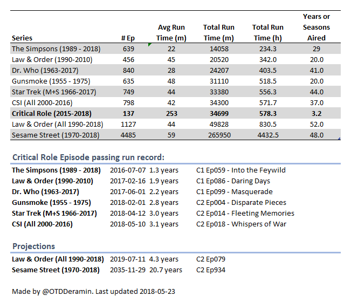The height and width of the screenshot is (296, 351).
Task: Select the "Series" column header
Action: [x=22, y=38]
